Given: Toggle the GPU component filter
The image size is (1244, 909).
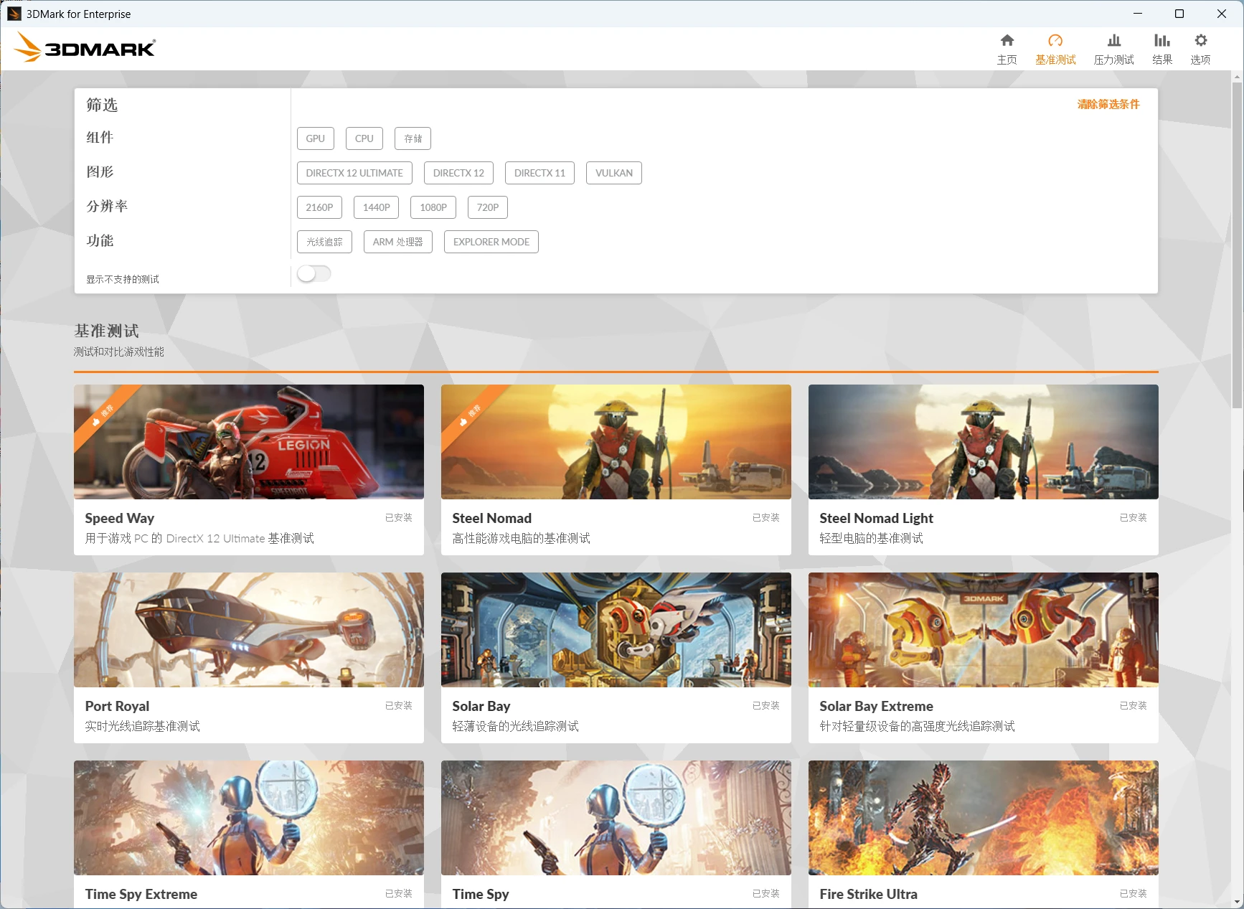Looking at the screenshot, I should click(316, 138).
